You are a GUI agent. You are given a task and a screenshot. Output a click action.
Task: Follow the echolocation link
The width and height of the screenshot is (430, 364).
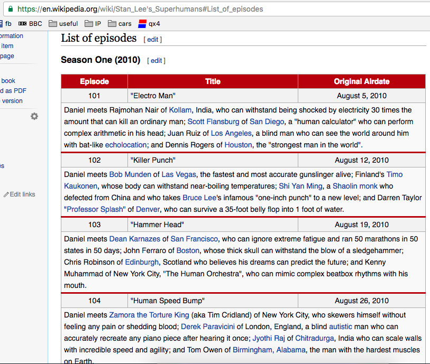tap(126, 145)
